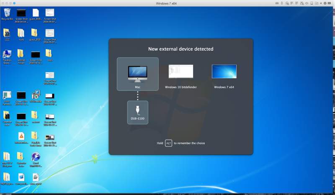Image resolution: width=335 pixels, height=195 pixels.
Task: Open the Recycle Bin on the desktop
Action: click(7, 13)
